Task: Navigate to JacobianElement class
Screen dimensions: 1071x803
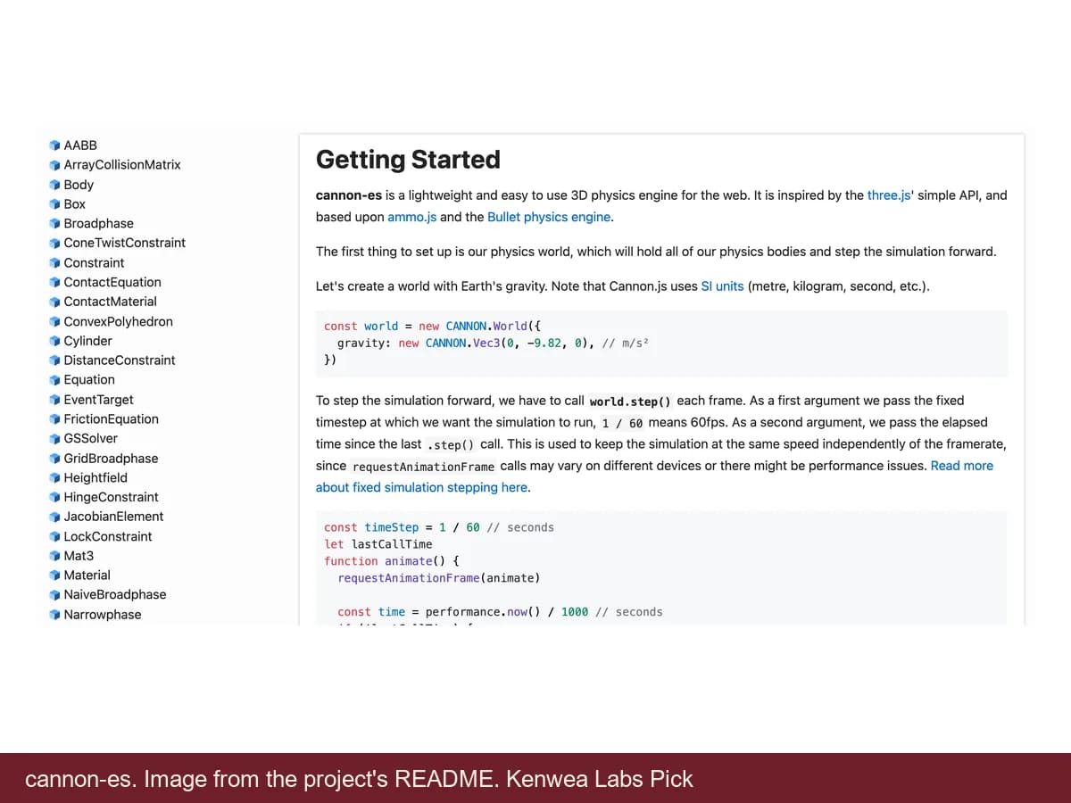Action: tap(114, 517)
